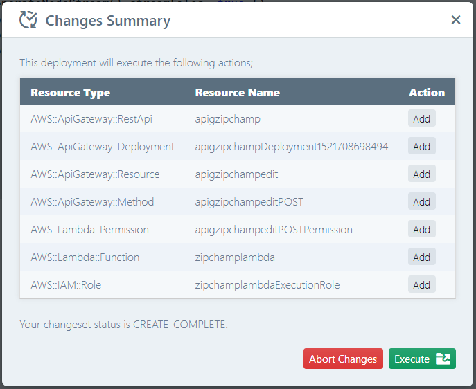Viewport: 476px width, 389px height.
Task: Close the Changes Summary dialog
Action: 456,20
